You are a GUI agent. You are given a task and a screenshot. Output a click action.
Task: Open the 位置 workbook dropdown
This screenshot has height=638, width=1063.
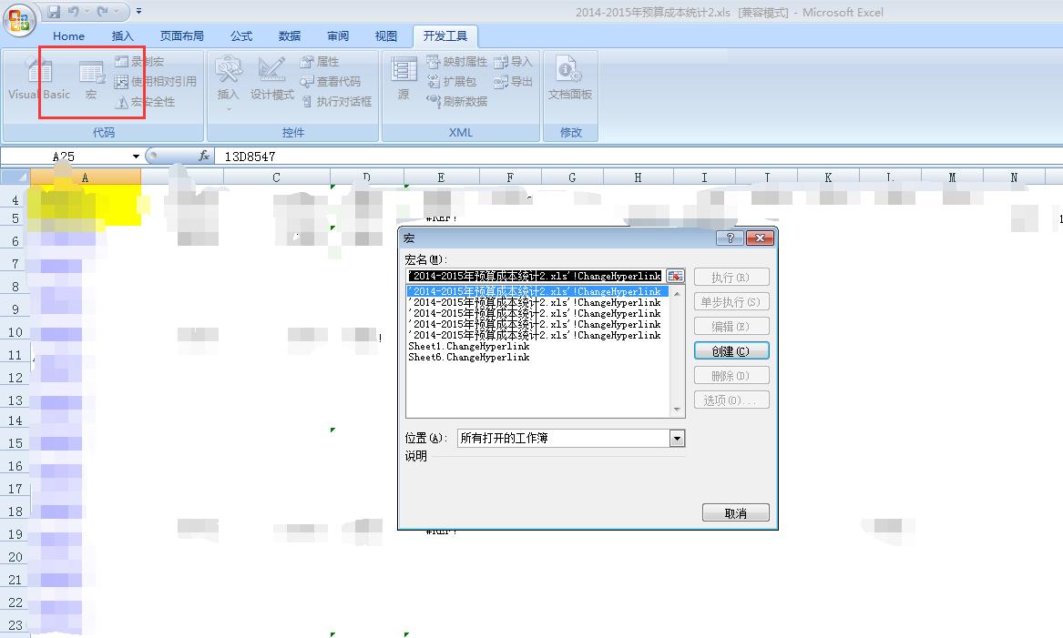click(676, 438)
